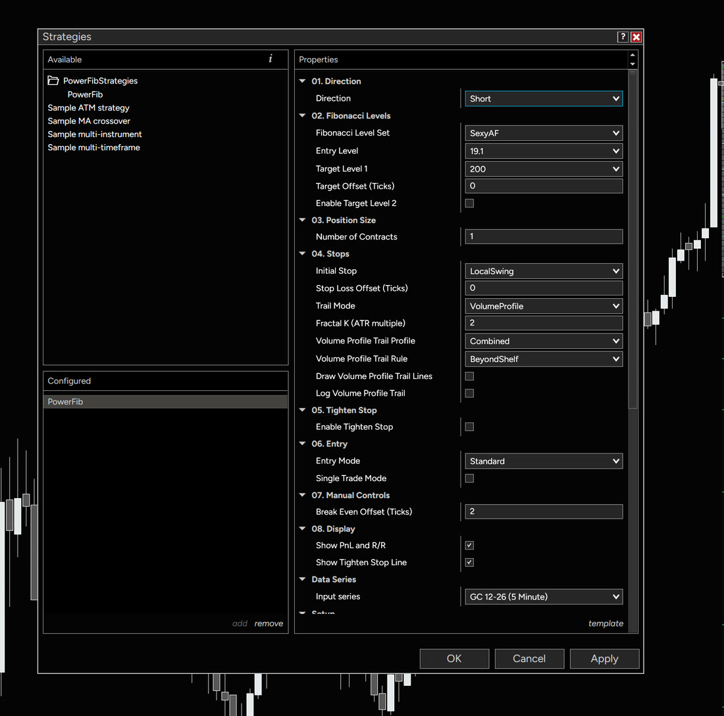Click the remove link under Configured
Image resolution: width=724 pixels, height=716 pixels.
pos(269,624)
